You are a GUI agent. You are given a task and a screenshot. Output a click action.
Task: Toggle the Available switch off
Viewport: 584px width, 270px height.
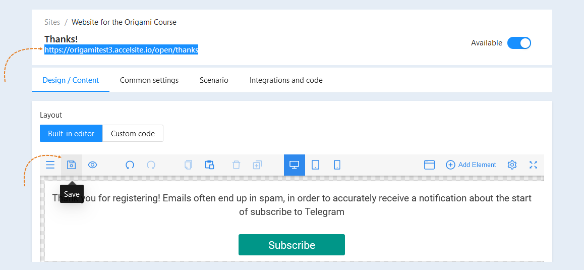click(x=519, y=43)
